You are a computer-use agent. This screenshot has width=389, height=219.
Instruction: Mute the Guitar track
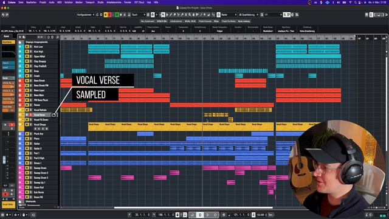(x=27, y=144)
